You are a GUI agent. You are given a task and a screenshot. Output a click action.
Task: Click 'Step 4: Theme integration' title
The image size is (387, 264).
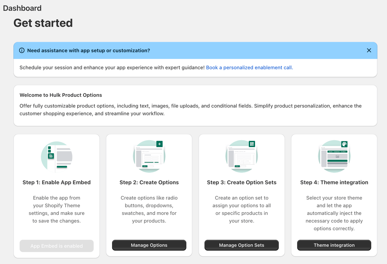(334, 183)
